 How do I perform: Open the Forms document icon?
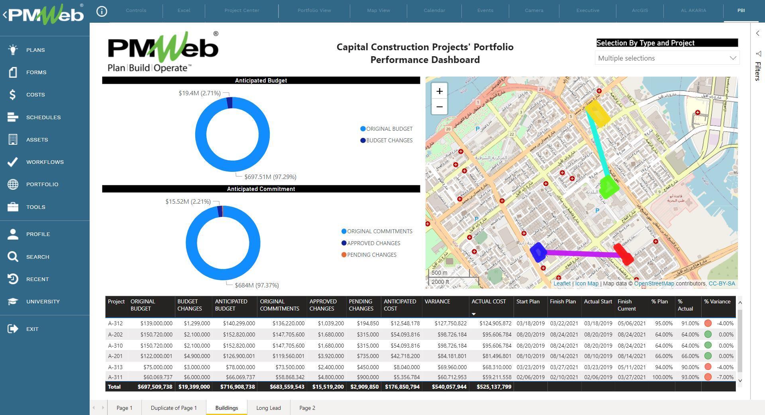pyautogui.click(x=13, y=72)
